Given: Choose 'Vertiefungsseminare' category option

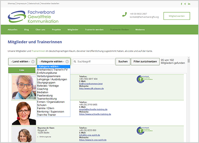Looking at the screenshot, I should (53, 76).
